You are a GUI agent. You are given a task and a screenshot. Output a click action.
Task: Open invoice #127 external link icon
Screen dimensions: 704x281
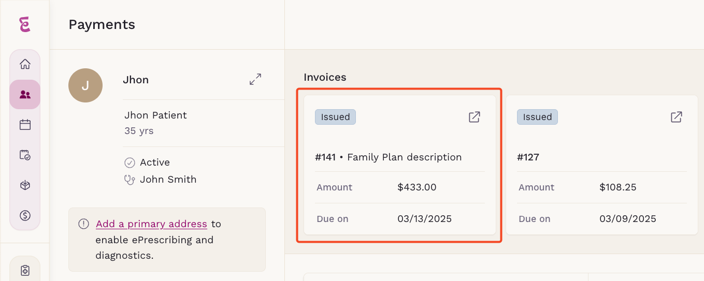click(x=676, y=117)
